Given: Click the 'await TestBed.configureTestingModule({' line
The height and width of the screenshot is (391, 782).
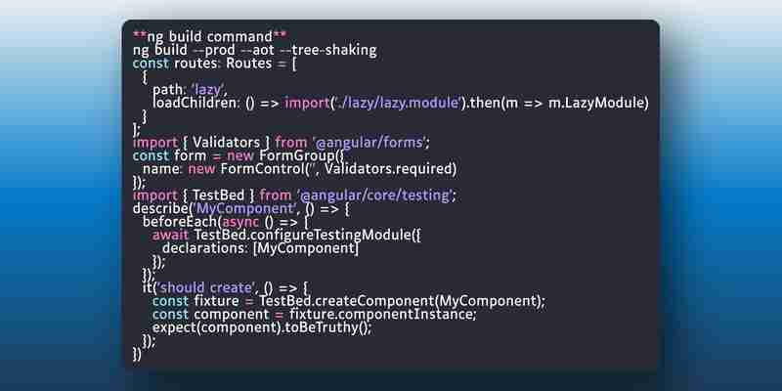Looking at the screenshot, I should click(x=286, y=235).
